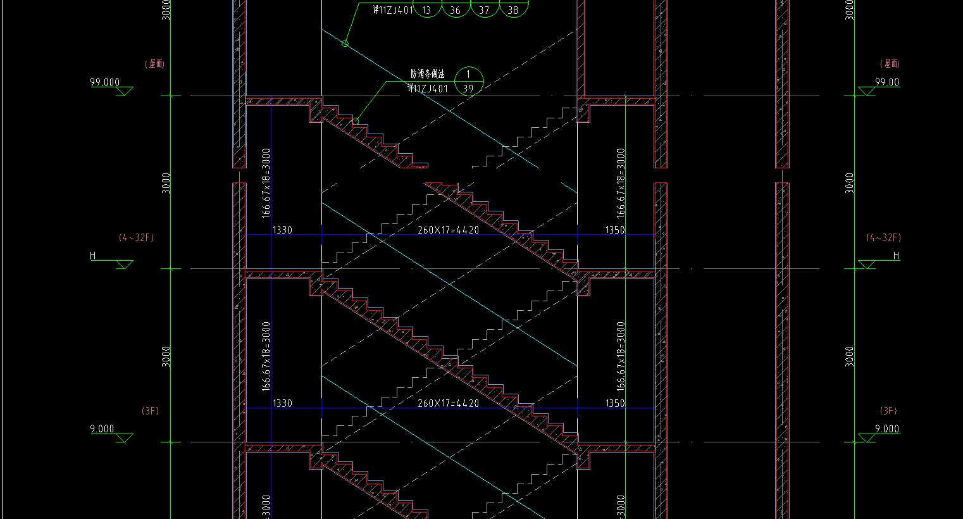
Task: Click detail bubble number 37
Action: [484, 10]
